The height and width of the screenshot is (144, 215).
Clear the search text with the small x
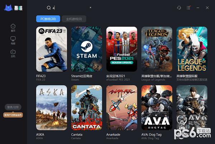click(x=91, y=8)
